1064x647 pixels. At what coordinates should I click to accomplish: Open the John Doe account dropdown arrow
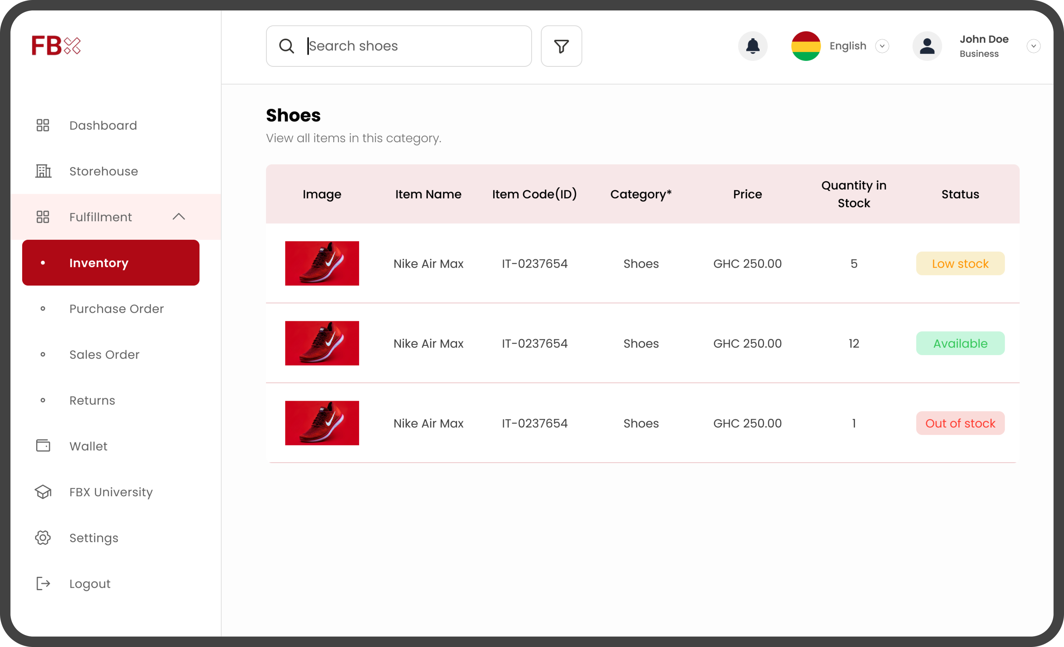[1033, 46]
